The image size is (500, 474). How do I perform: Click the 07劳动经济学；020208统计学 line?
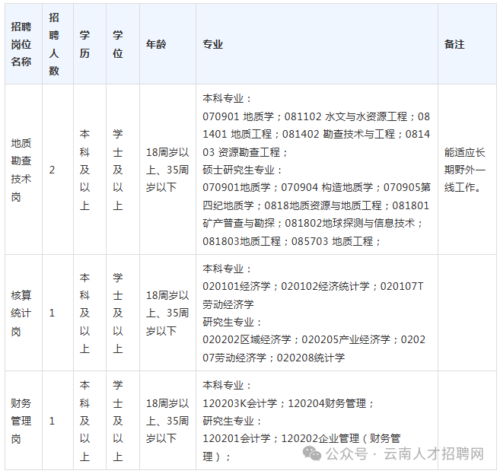point(274,358)
